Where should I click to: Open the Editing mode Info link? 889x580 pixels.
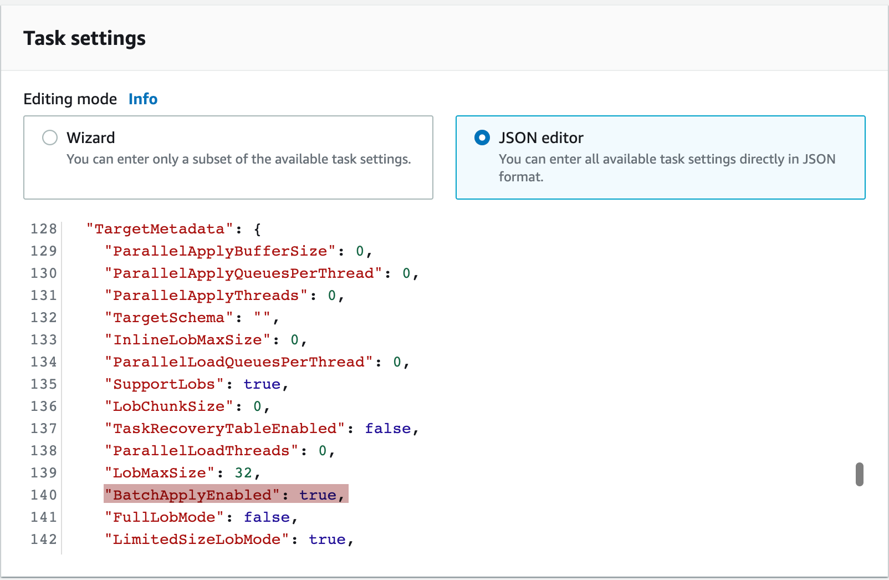point(142,99)
